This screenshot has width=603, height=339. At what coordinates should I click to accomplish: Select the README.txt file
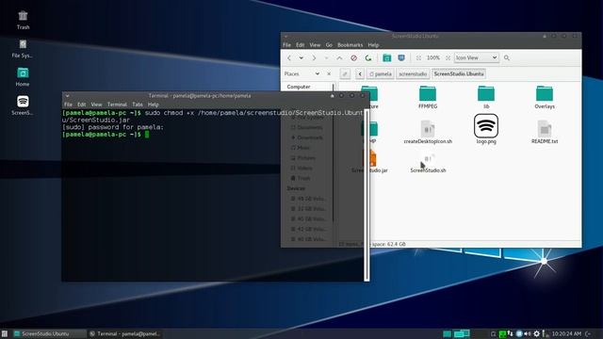pos(545,132)
